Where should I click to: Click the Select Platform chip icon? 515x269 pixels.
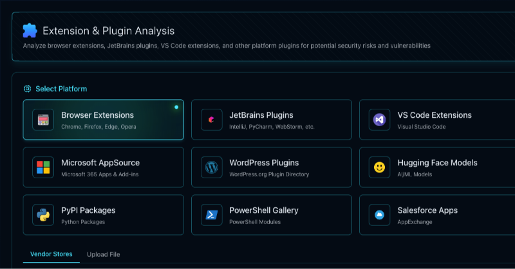coord(27,89)
